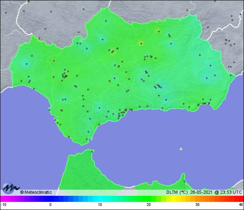
Task: Click the 30 scale label
Action: pos(197,205)
